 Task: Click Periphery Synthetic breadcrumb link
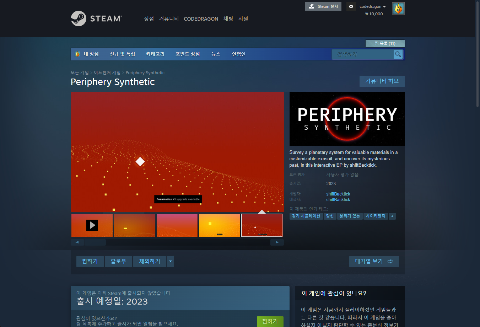pyautogui.click(x=145, y=73)
